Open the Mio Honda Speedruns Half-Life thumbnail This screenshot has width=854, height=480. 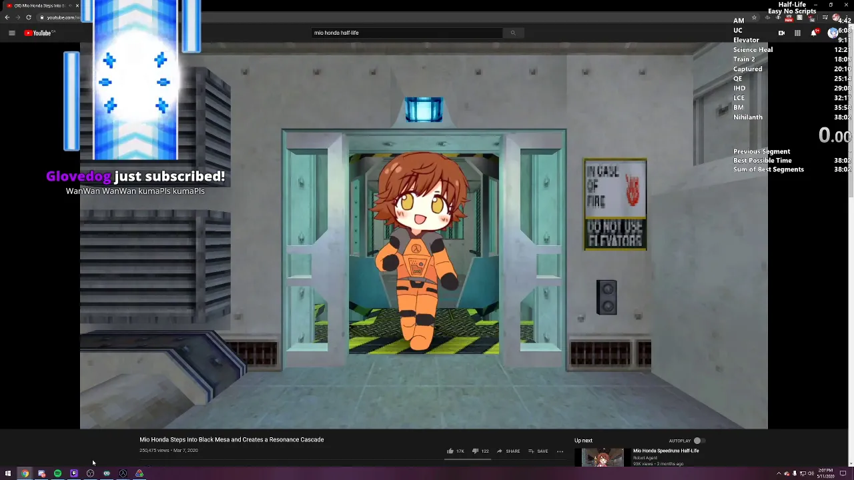(x=602, y=457)
